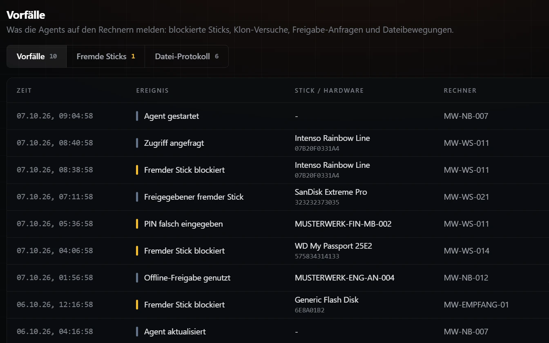Click the timestamp 07.10.26, 04:06:58
Image resolution: width=549 pixels, height=343 pixels.
pos(55,251)
